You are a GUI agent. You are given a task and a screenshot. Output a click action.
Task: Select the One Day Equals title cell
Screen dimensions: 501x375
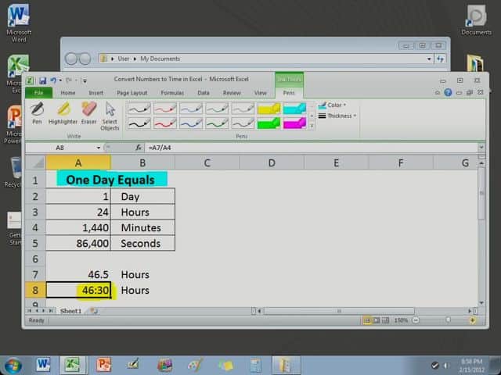[x=110, y=180]
